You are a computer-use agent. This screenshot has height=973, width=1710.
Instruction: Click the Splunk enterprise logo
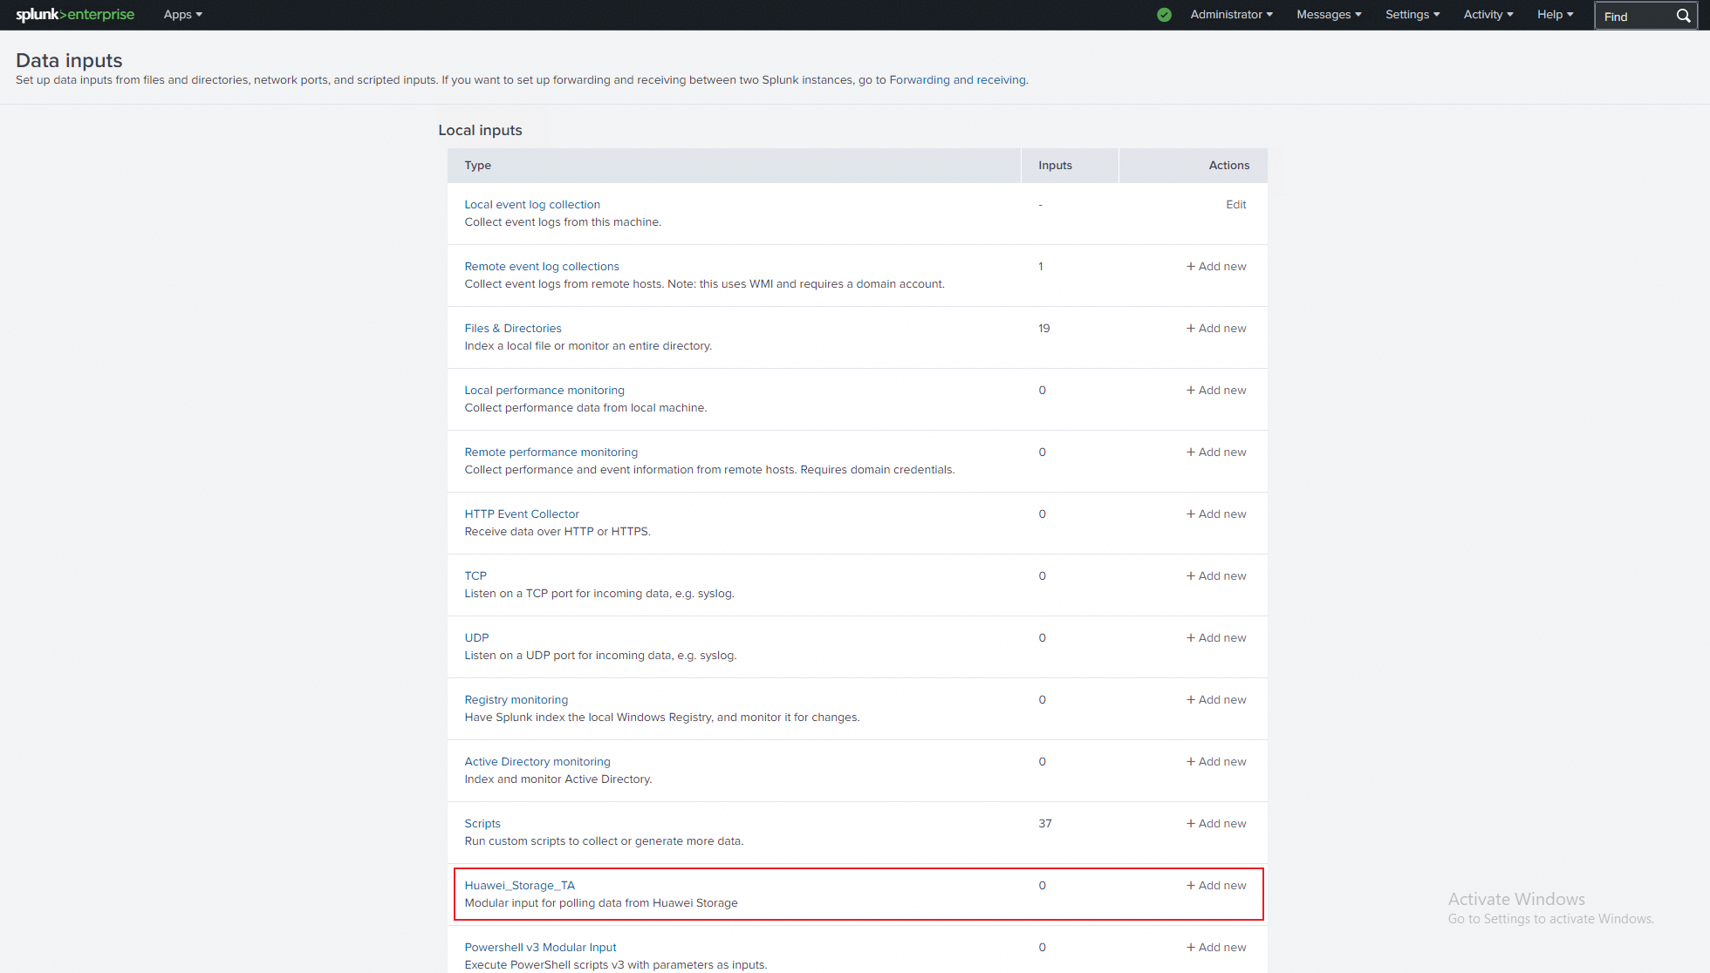click(75, 15)
